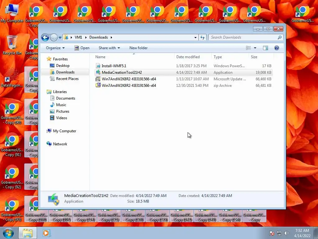The width and height of the screenshot is (318, 239).
Task: Click the greyed Forward navigation arrow
Action: tap(54, 37)
